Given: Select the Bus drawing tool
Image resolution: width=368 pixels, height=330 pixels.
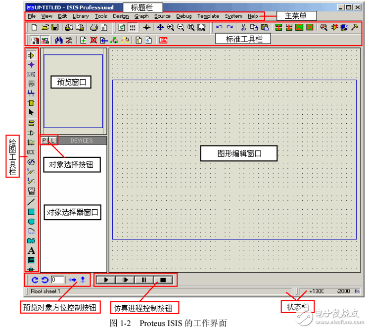Looking at the screenshot, I should (x=31, y=93).
